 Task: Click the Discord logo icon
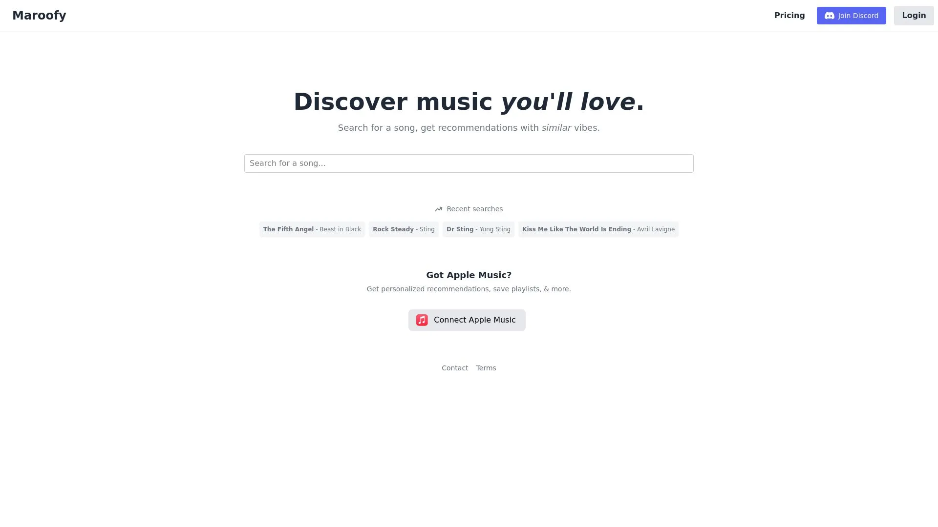(829, 16)
